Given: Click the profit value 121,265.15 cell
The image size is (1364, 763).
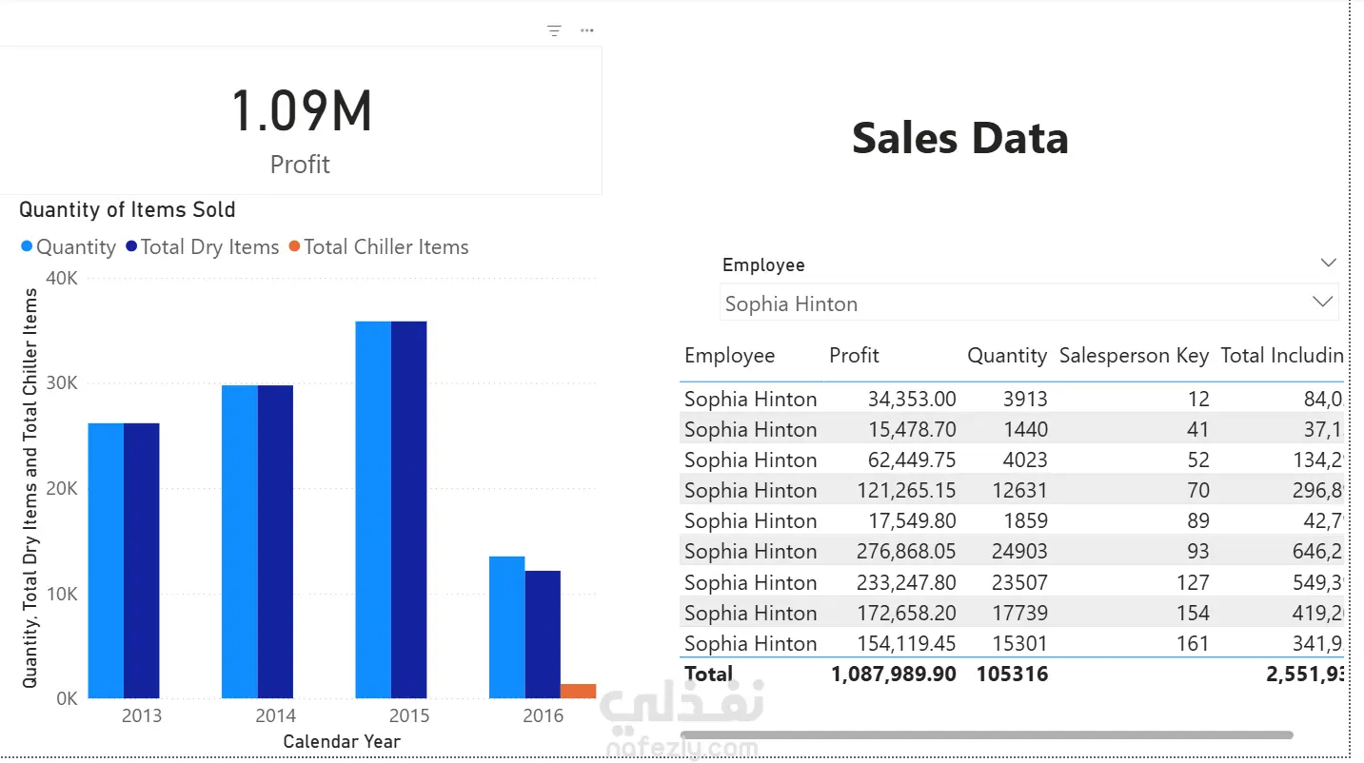Looking at the screenshot, I should 893,491.
